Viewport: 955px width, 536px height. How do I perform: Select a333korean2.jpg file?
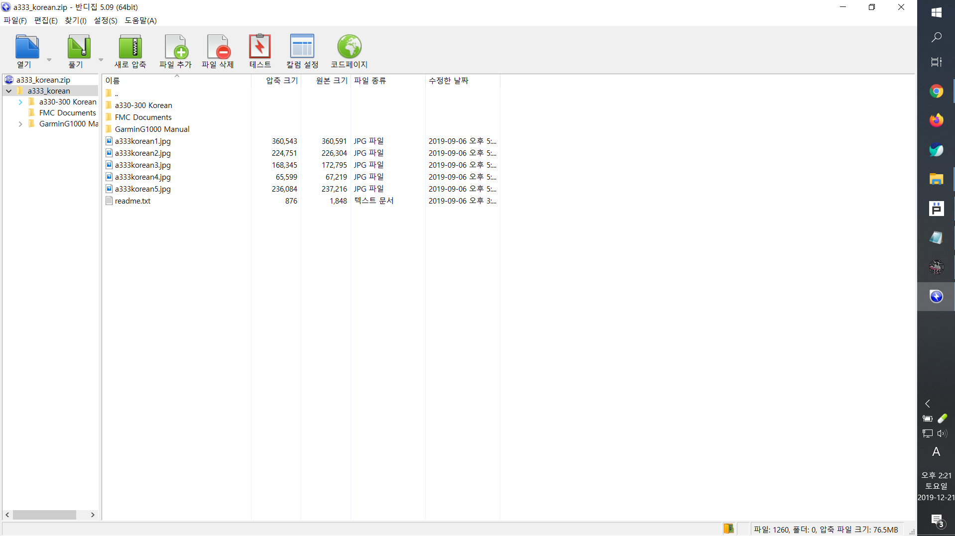(142, 153)
